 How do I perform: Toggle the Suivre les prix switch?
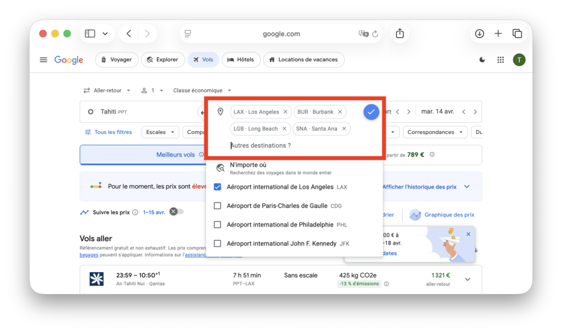pyautogui.click(x=176, y=212)
